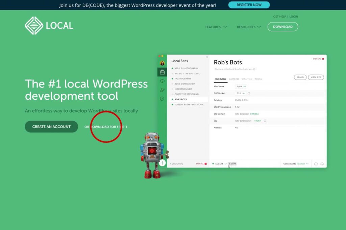
Task: Select the Local Sites briefcase sidebar icon
Action: [x=162, y=72]
